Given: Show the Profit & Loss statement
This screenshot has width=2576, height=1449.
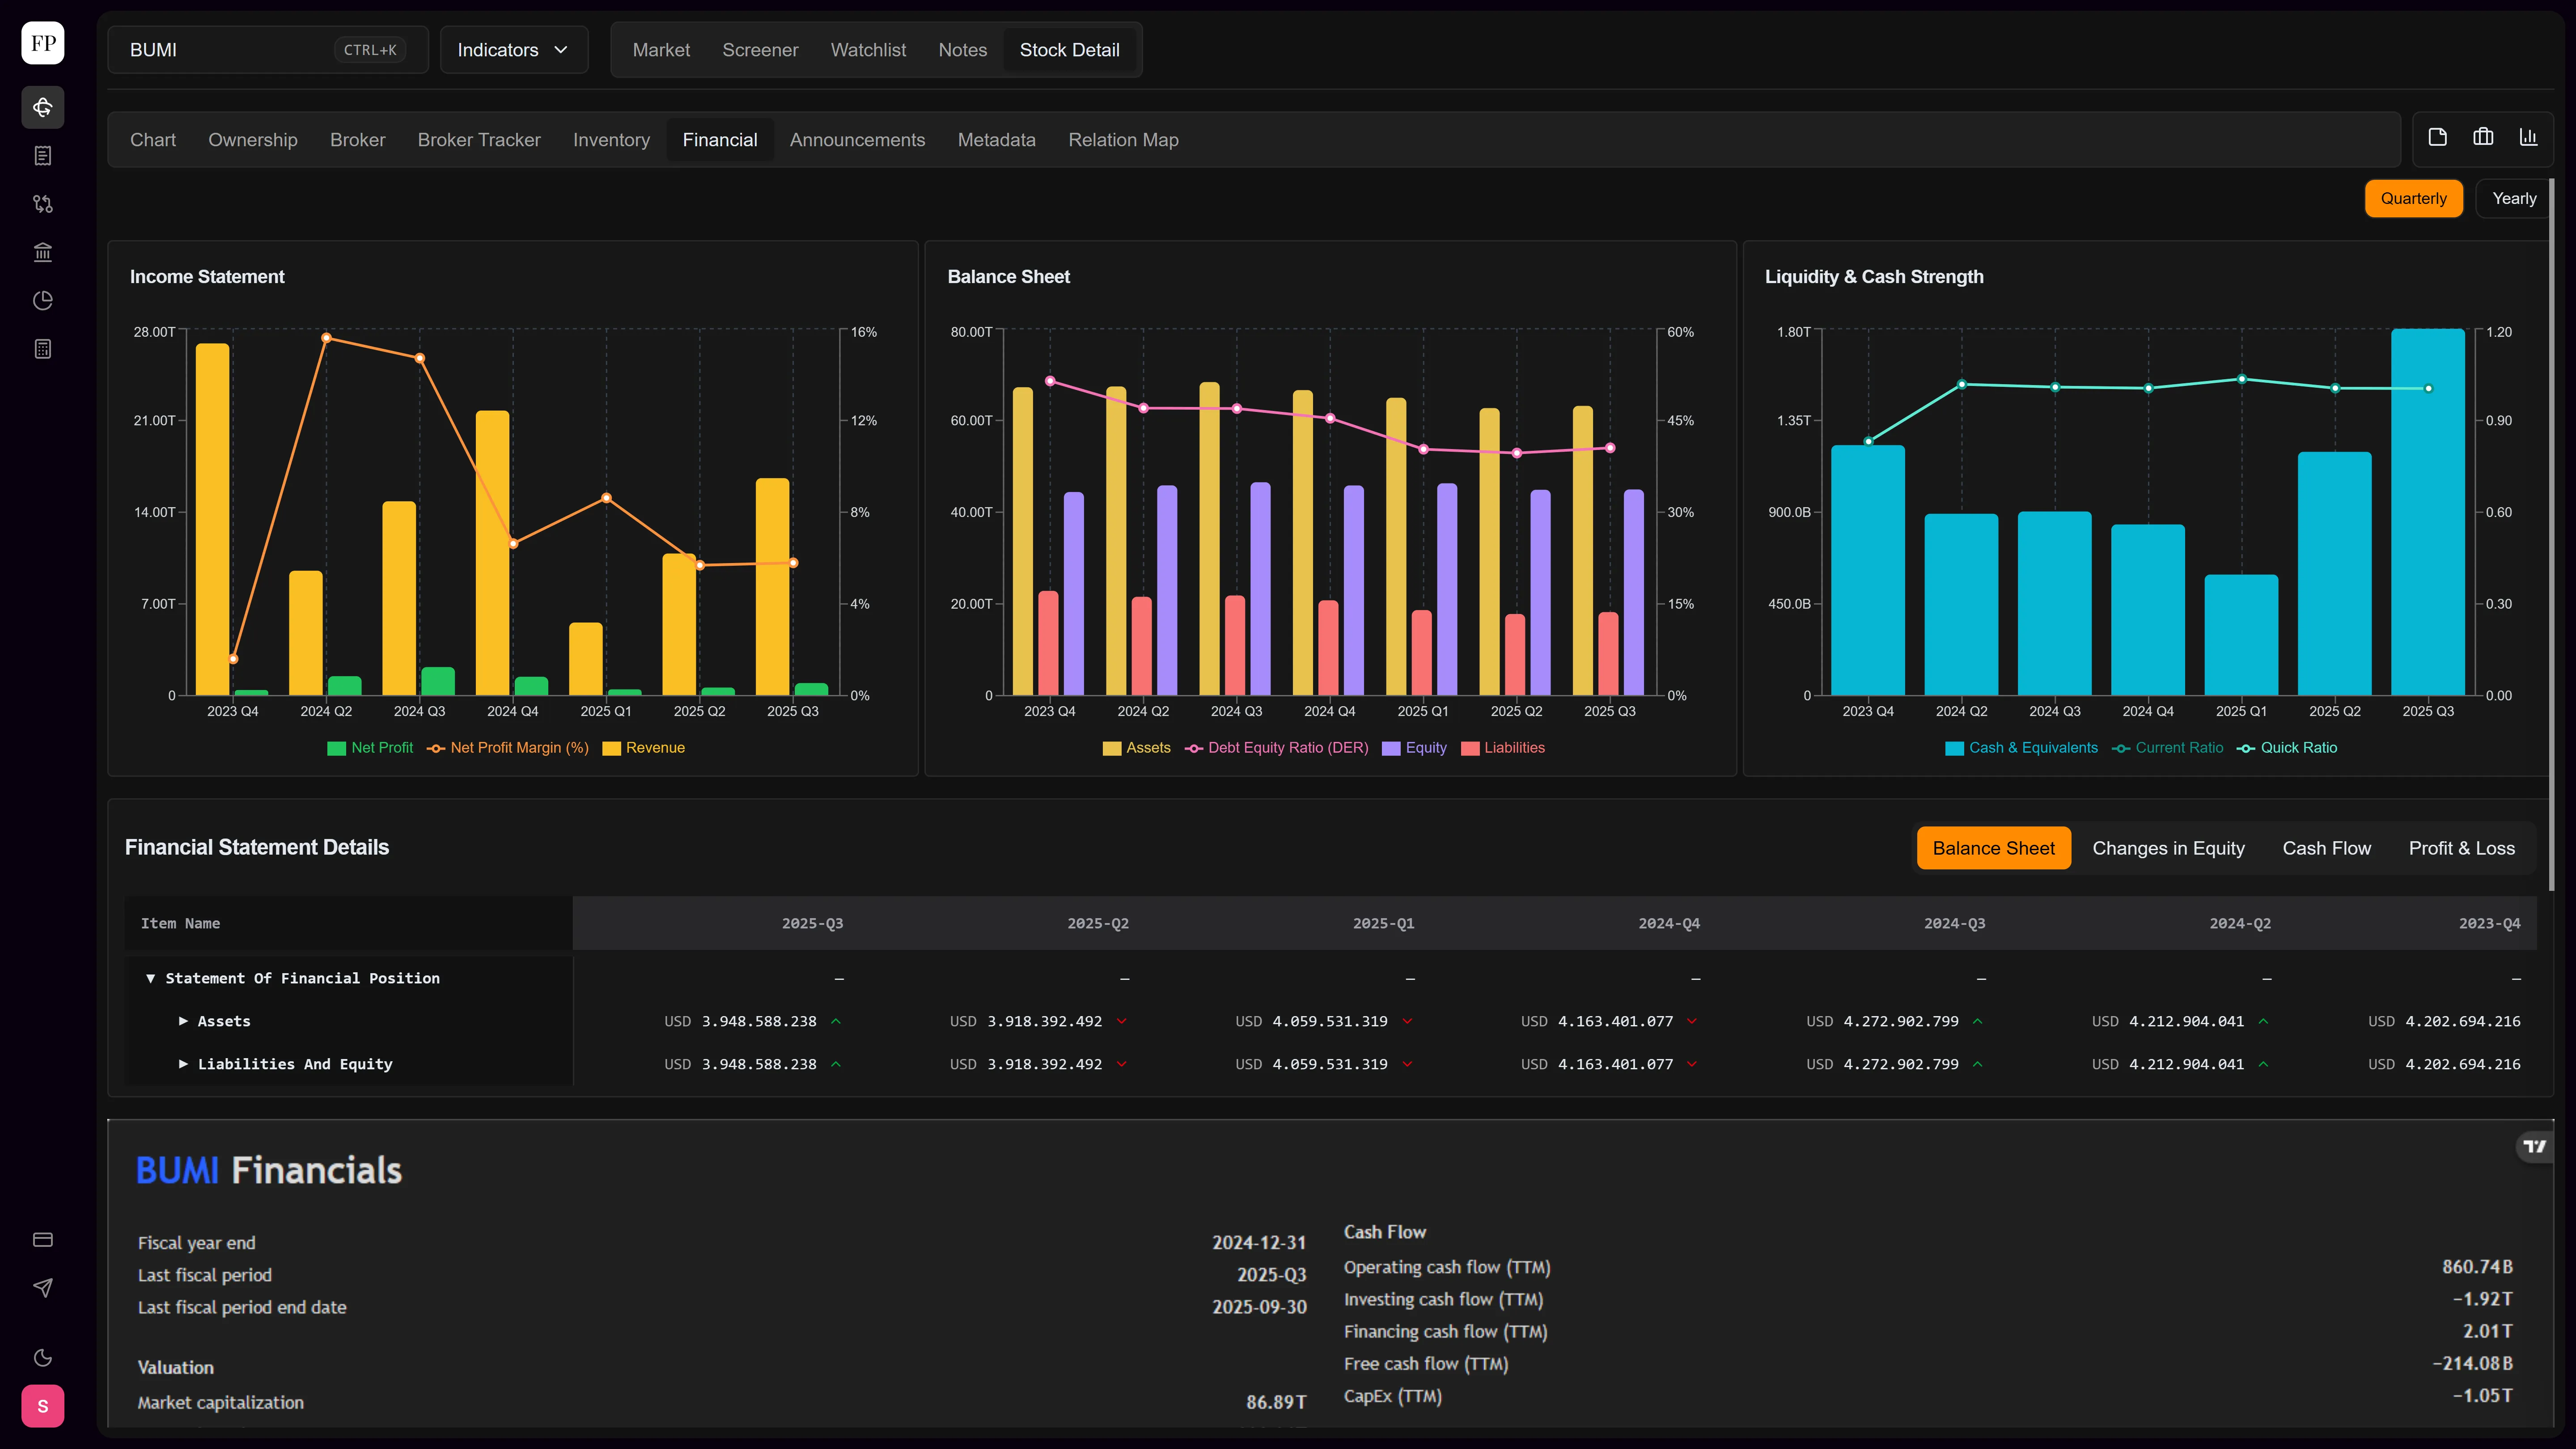Looking at the screenshot, I should (2461, 848).
